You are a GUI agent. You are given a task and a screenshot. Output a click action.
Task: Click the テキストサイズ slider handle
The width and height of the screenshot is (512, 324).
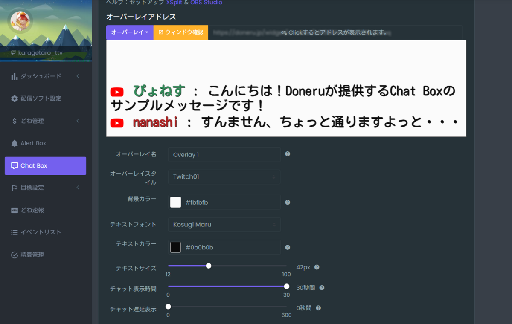(x=209, y=266)
